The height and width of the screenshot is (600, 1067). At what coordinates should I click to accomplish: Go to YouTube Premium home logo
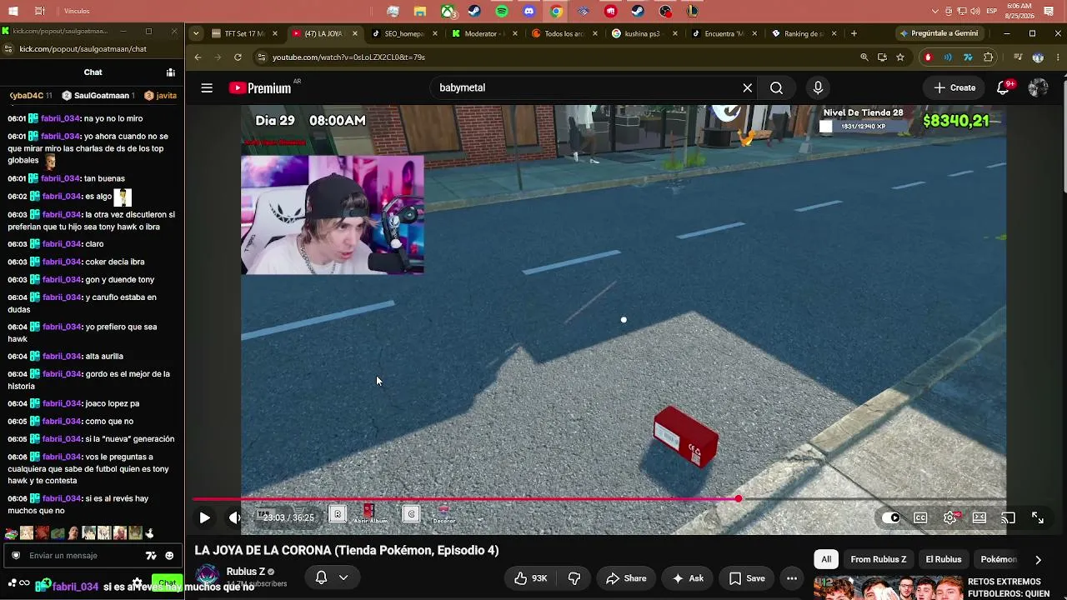click(x=260, y=87)
